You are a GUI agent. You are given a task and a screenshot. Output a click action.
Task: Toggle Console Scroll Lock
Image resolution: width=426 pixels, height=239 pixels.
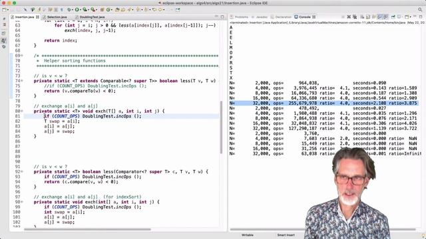[368, 17]
